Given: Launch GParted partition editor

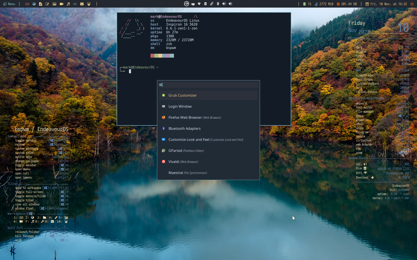Looking at the screenshot, I should coord(178,150).
